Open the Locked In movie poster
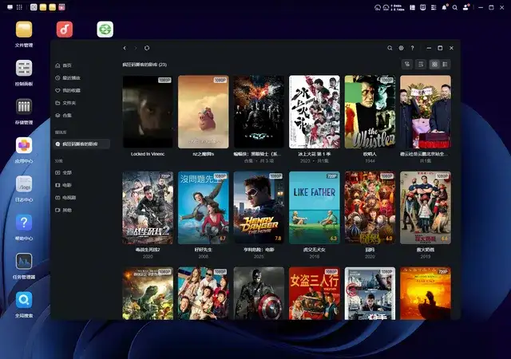Viewport: 511px width, 359px height. click(x=148, y=112)
